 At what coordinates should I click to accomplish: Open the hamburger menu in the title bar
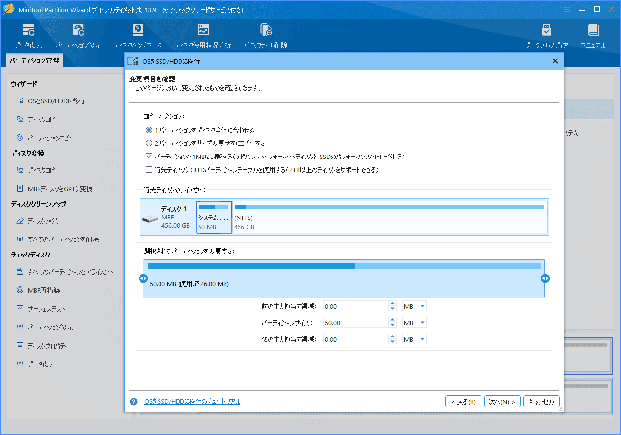click(567, 9)
